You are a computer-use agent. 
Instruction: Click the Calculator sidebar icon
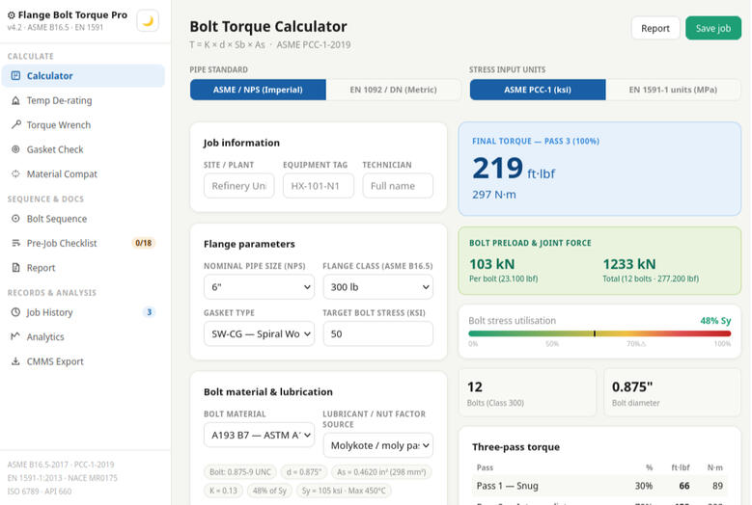15,75
